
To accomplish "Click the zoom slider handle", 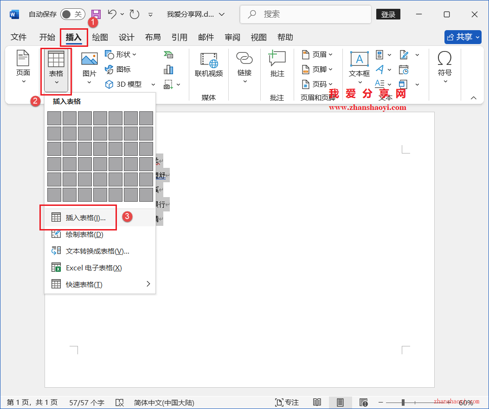I will [x=403, y=403].
